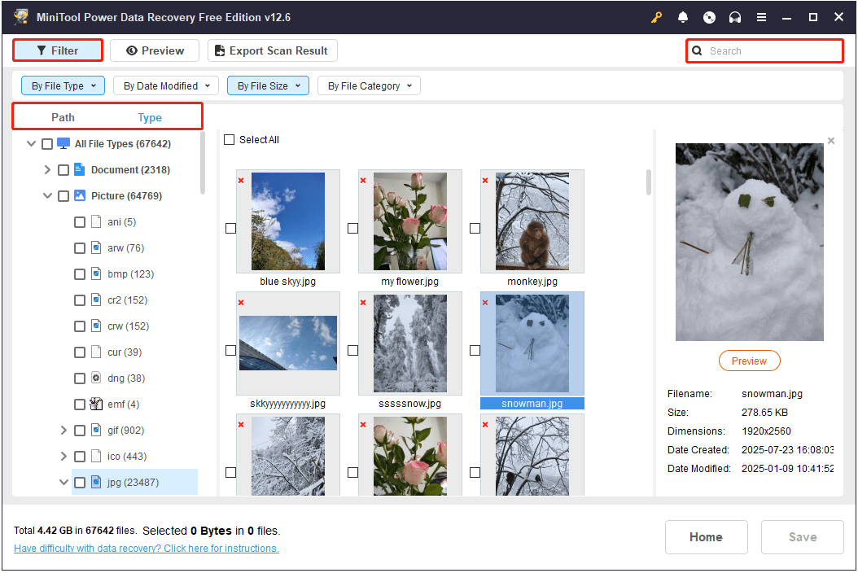
Task: Click the magnifier icon in the Search box
Action: click(698, 50)
